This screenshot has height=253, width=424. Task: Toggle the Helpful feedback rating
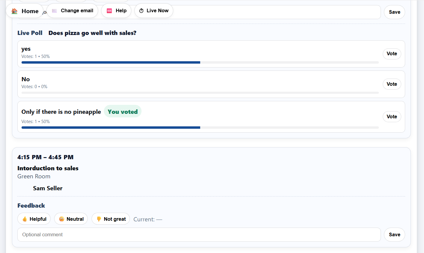click(34, 219)
